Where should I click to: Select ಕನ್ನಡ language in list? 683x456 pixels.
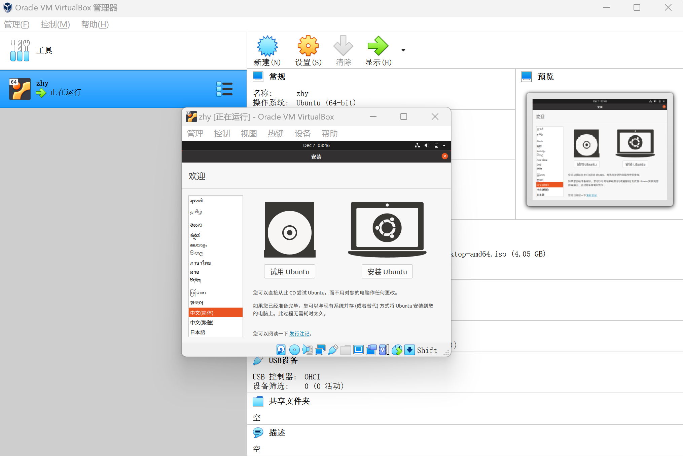click(216, 235)
